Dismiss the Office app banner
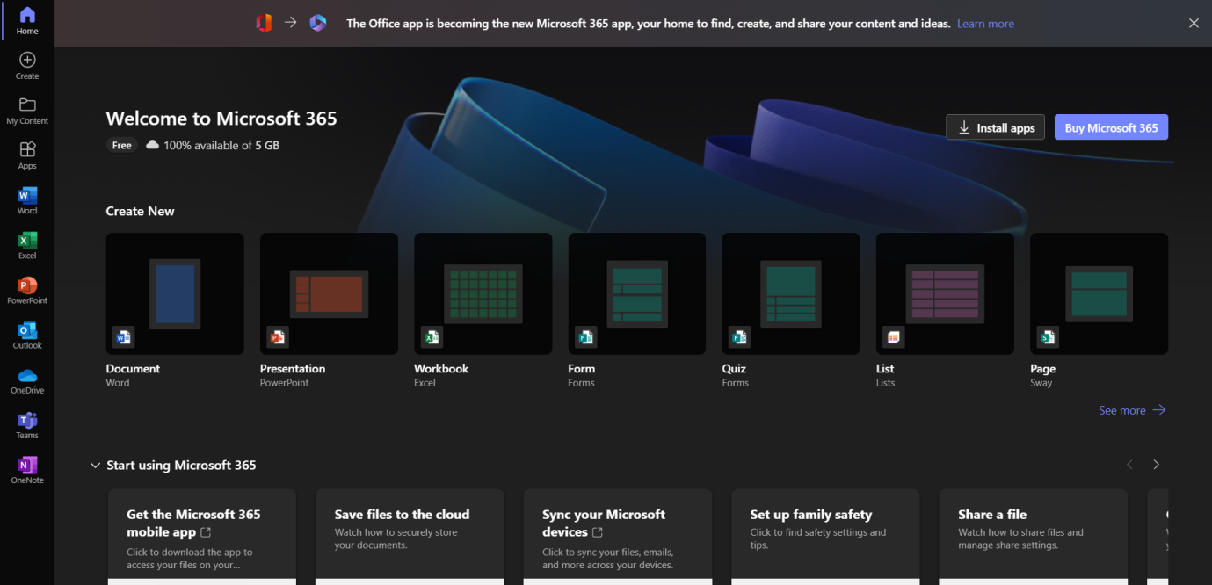The image size is (1212, 585). click(x=1194, y=24)
